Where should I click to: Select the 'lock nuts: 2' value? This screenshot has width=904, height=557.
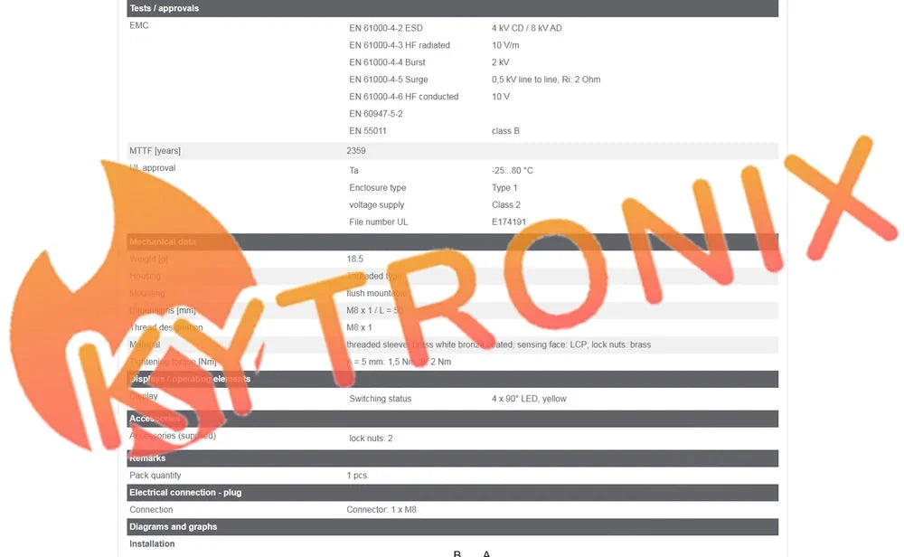tap(371, 439)
